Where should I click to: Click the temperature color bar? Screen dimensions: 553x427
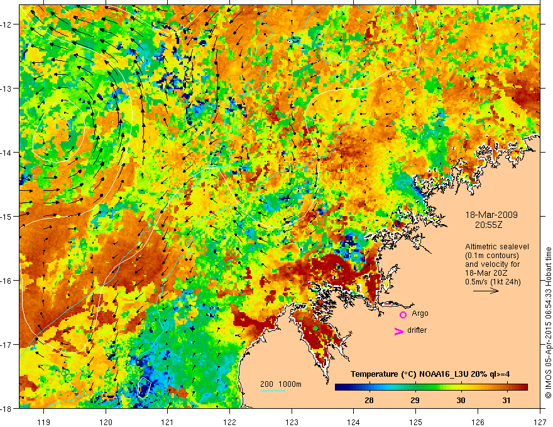431,387
